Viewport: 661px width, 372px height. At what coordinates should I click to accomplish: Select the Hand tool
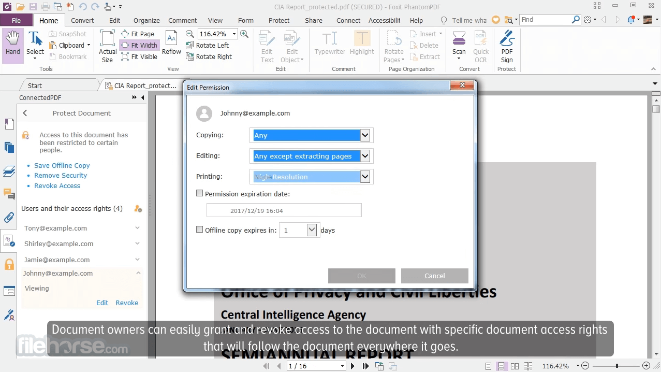click(13, 45)
